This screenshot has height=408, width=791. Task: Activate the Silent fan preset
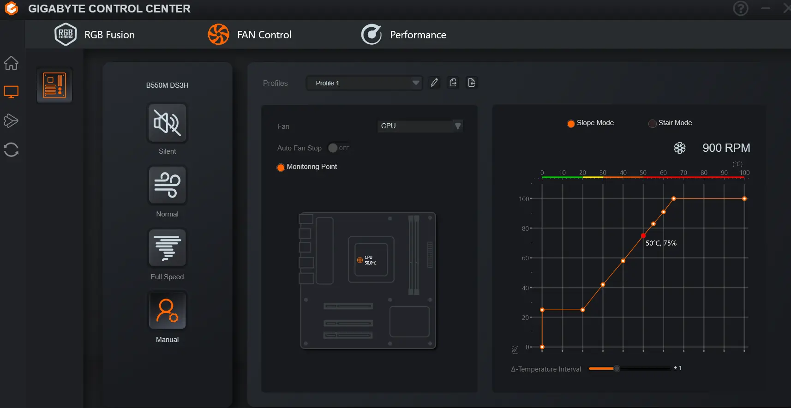click(x=167, y=123)
